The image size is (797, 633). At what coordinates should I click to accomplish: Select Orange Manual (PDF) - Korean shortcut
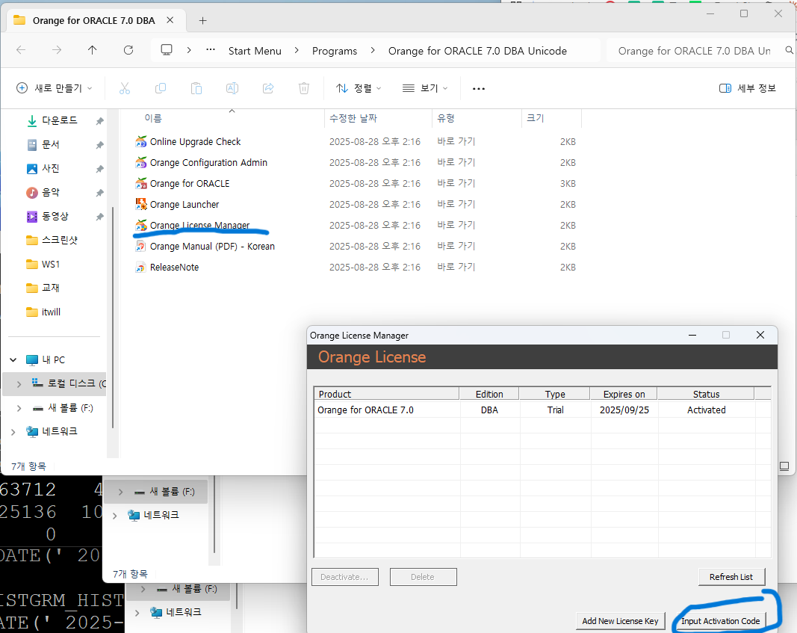point(205,246)
